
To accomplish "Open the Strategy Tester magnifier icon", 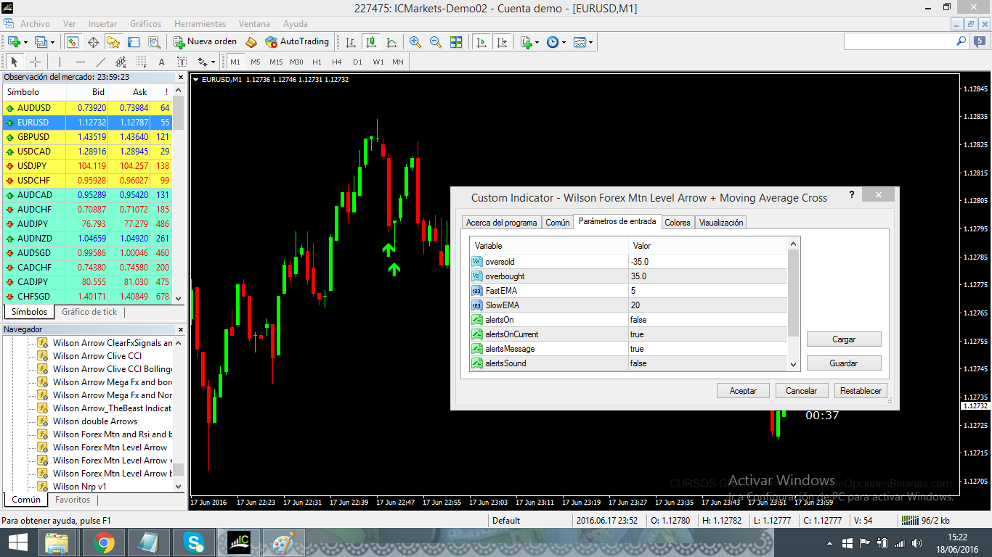I will pos(154,42).
